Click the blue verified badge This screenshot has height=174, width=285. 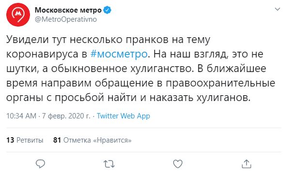click(107, 10)
